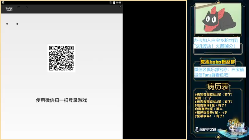The height and width of the screenshot is (140, 249).
Task: Click the 死局 list entry
Action: tap(203, 98)
